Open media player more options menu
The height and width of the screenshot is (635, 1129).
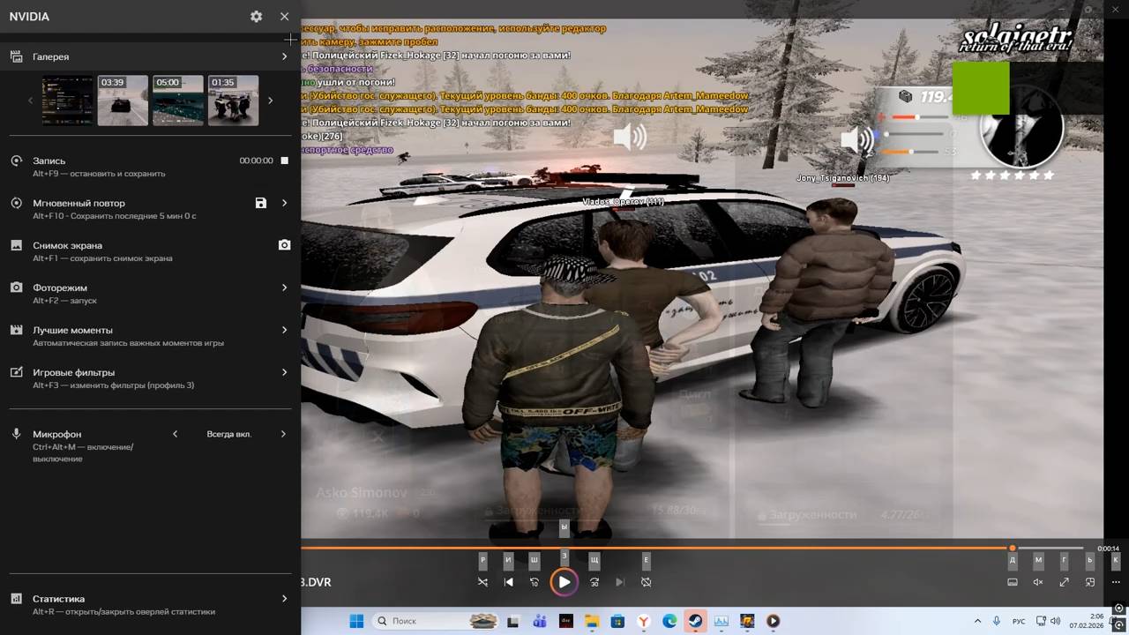pyautogui.click(x=1116, y=582)
